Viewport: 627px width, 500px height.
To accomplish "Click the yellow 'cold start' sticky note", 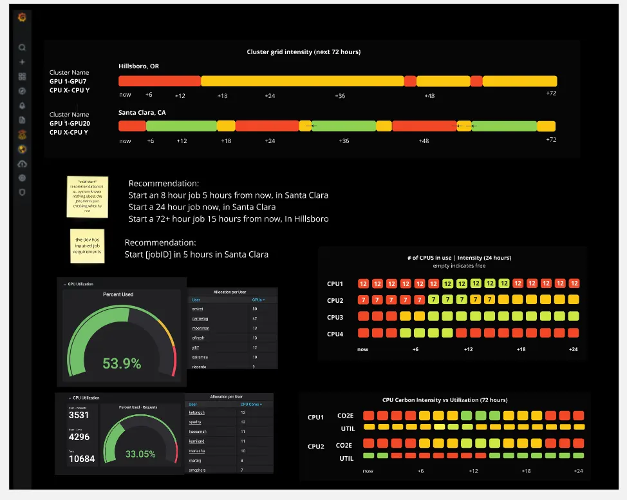I will click(88, 197).
